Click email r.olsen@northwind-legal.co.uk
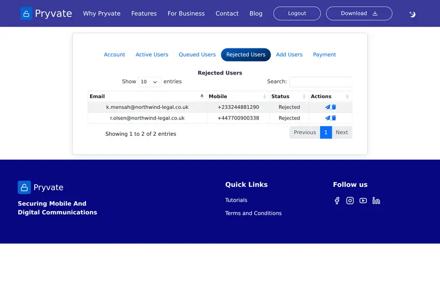This screenshot has height=295, width=440. pos(147,118)
